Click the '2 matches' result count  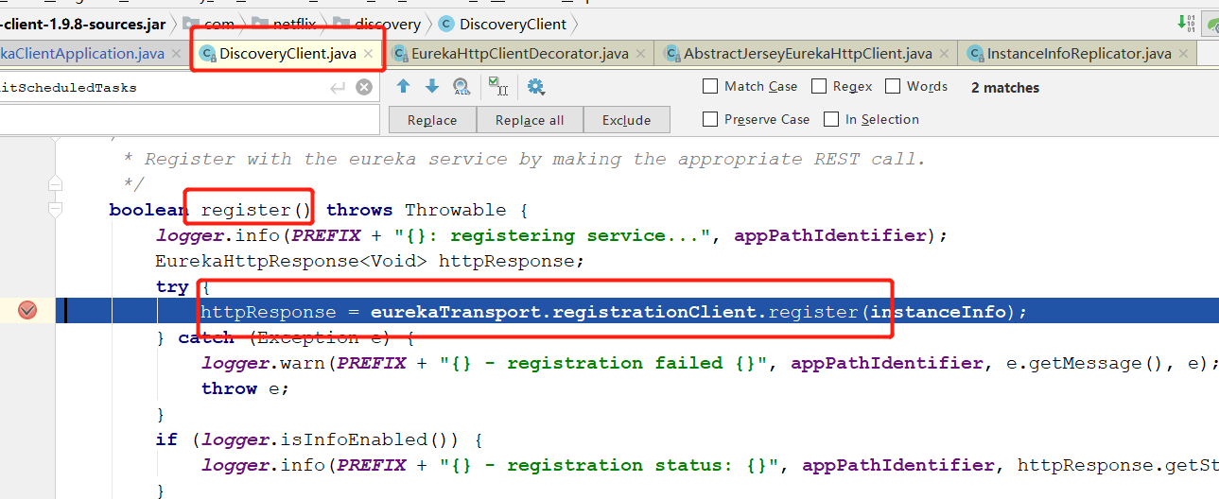(1005, 88)
